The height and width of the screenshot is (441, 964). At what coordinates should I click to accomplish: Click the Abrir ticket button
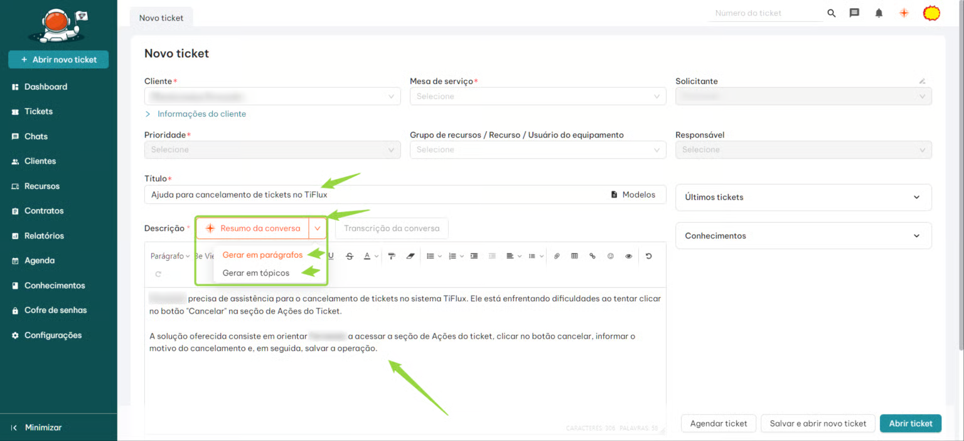tap(910, 423)
